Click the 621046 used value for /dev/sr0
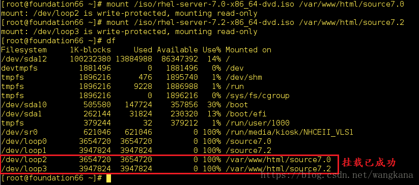Screen dimensions: 419x185 138,132
